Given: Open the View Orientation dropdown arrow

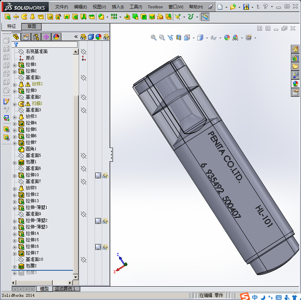Looking at the screenshot, I should pyautogui.click(x=194, y=38).
